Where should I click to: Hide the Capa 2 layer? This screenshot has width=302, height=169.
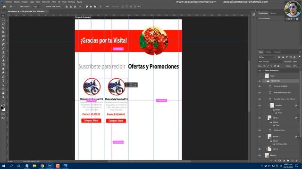(x=260, y=149)
